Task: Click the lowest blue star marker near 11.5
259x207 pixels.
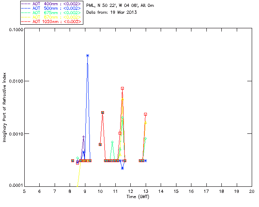Action: tap(122, 168)
